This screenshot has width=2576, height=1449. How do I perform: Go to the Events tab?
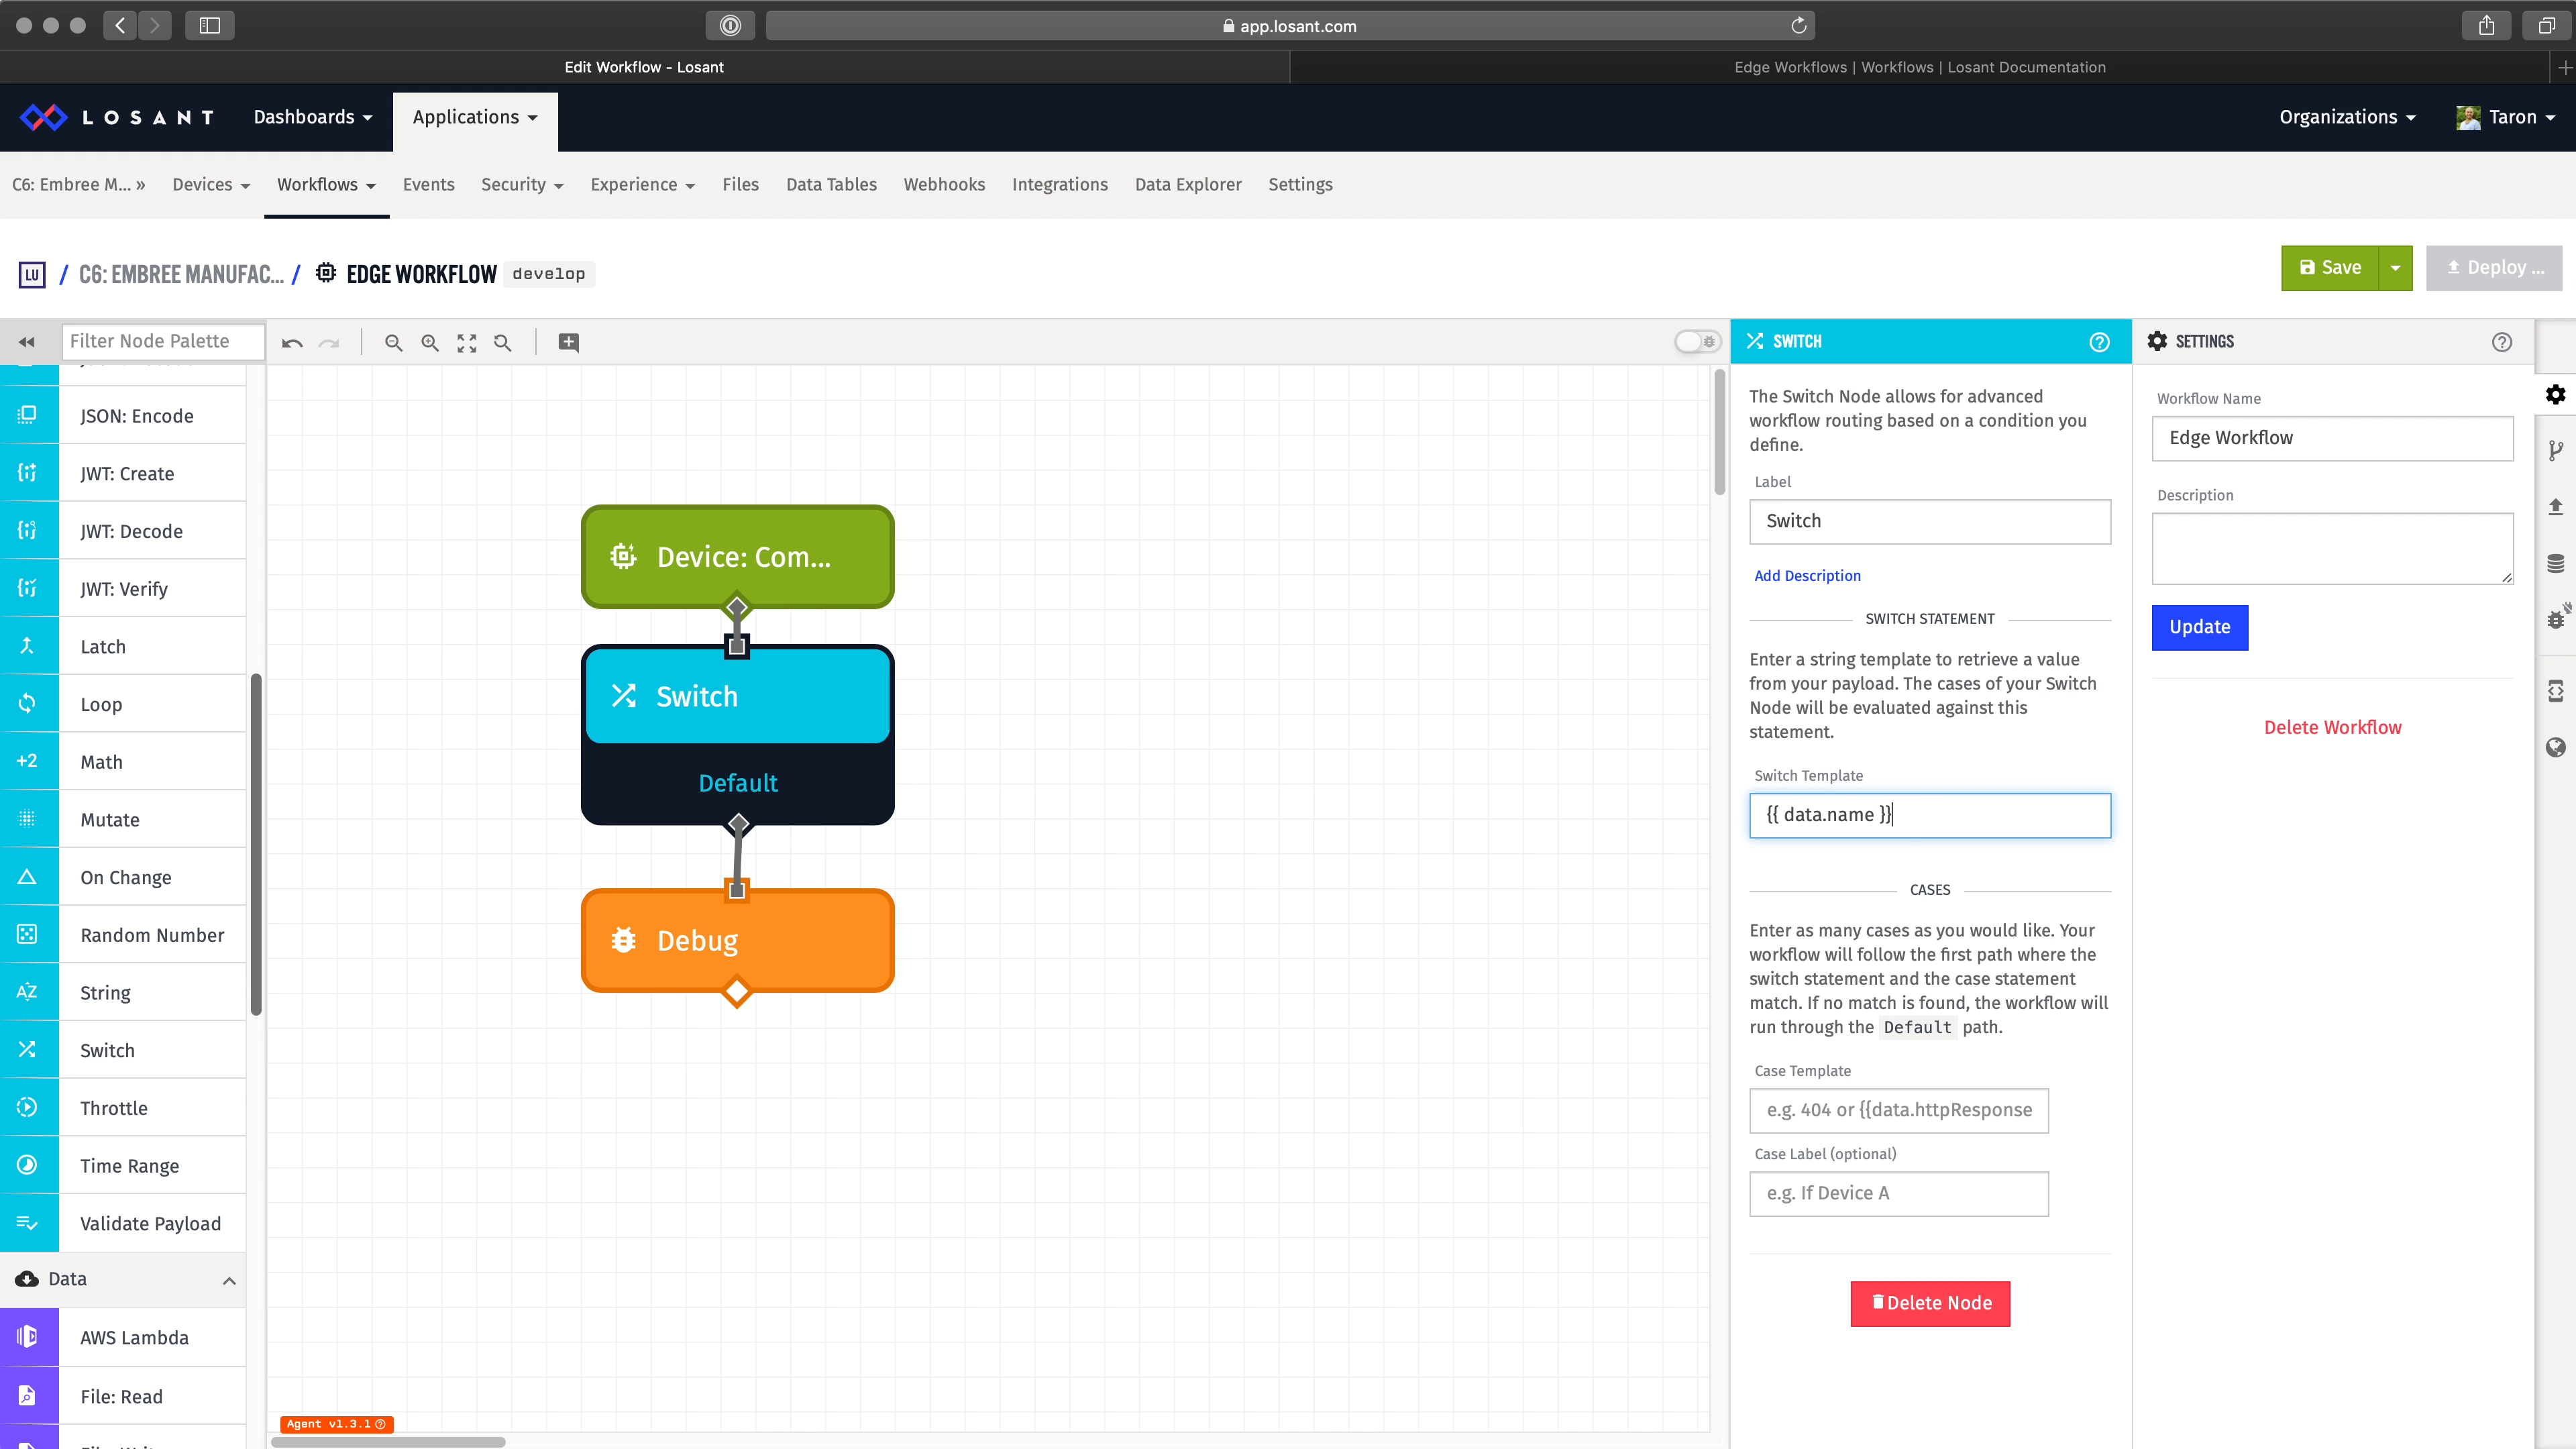pos(428,184)
